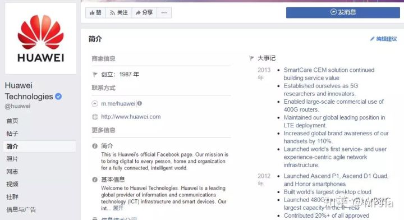Click the 发消息 (Send Message) button
The image size is (404, 220).
click(343, 12)
